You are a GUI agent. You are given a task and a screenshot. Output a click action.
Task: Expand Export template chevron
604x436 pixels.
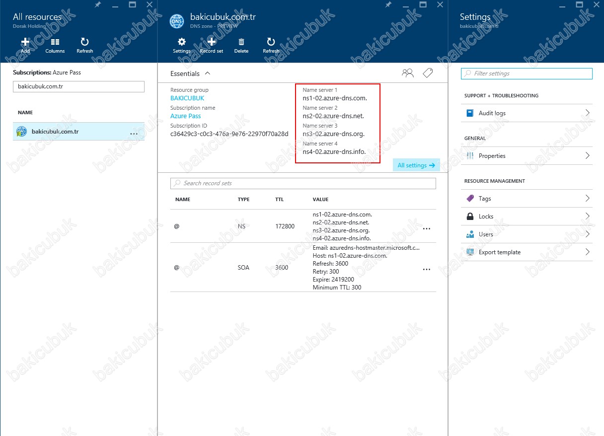(588, 252)
